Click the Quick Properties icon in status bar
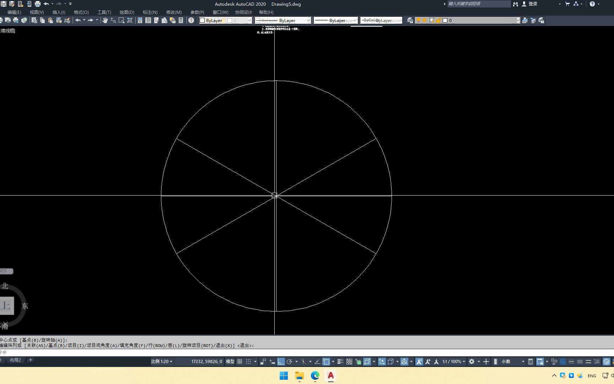 click(530, 362)
